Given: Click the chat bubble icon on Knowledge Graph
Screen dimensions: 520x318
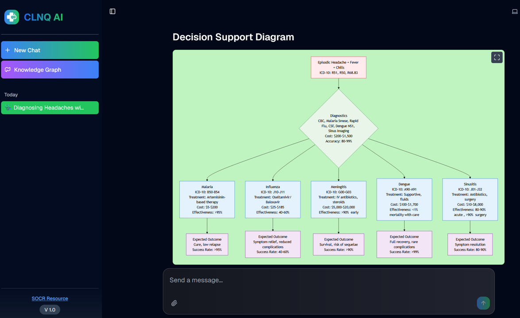Looking at the screenshot, I should pyautogui.click(x=7, y=69).
